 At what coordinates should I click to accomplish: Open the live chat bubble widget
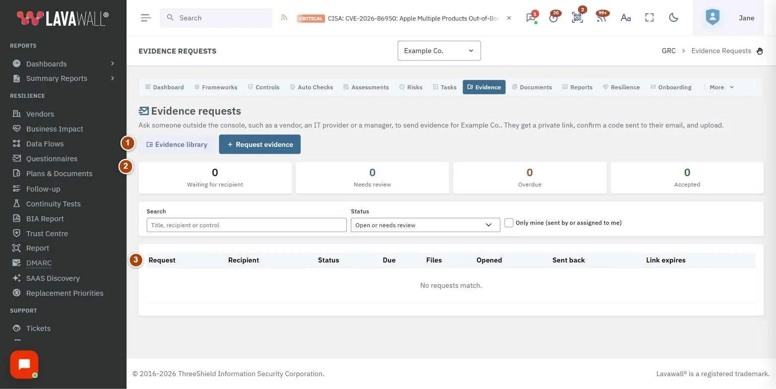pos(24,364)
